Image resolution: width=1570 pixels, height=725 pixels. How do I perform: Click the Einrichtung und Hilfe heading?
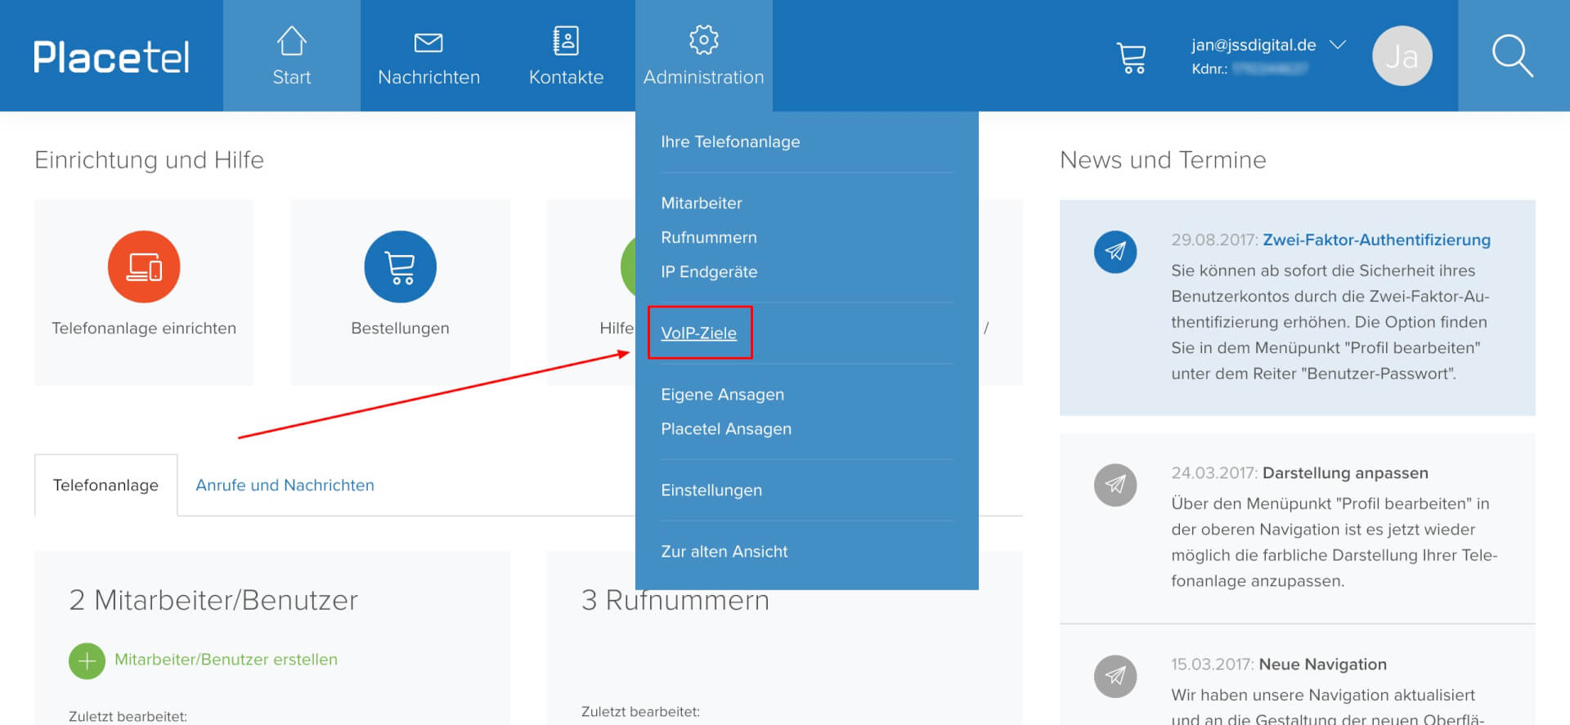click(x=149, y=159)
